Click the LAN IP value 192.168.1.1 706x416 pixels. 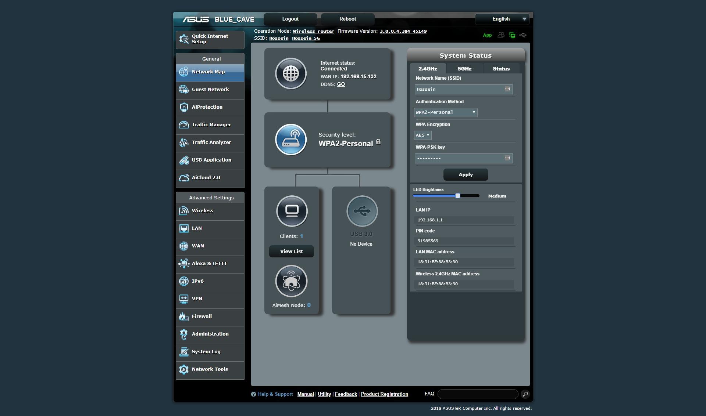(430, 220)
